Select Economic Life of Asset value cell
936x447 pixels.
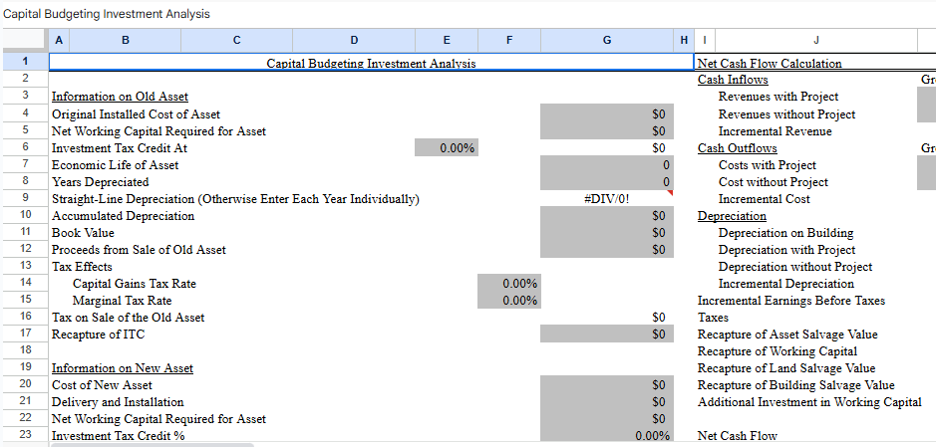click(607, 165)
